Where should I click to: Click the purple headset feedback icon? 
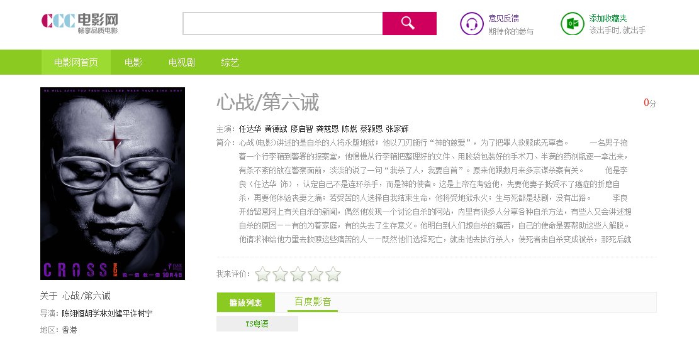point(471,24)
